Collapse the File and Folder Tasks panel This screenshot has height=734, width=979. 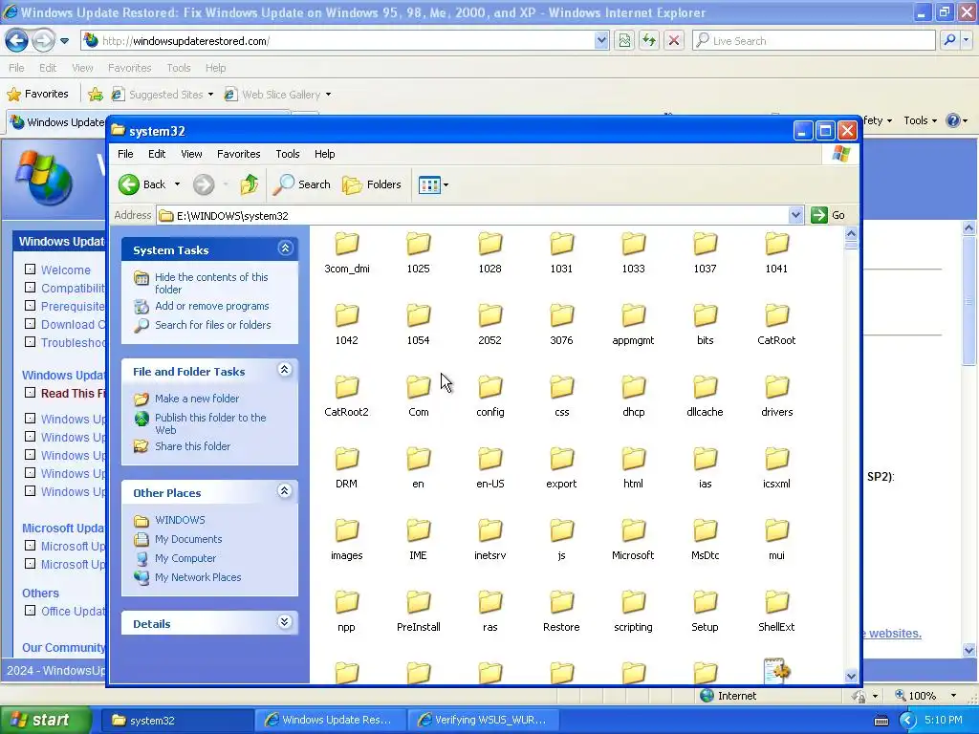[285, 370]
